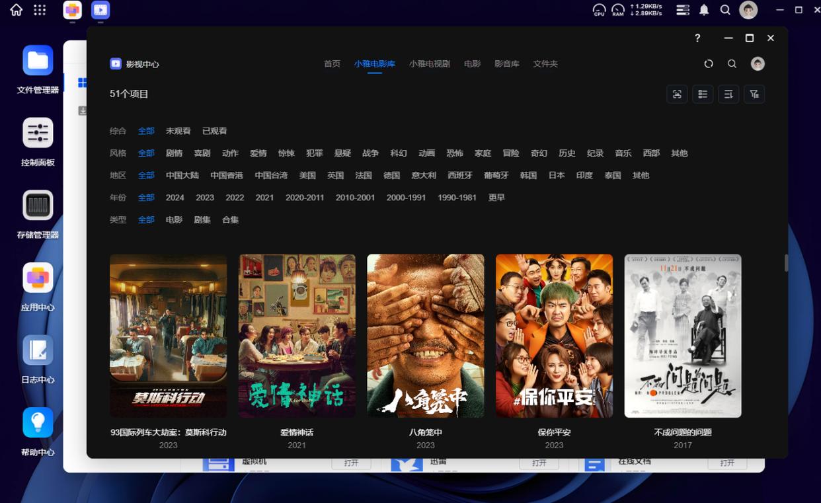The width and height of the screenshot is (821, 503).
Task: Choose 日本 region filter
Action: pyautogui.click(x=557, y=176)
